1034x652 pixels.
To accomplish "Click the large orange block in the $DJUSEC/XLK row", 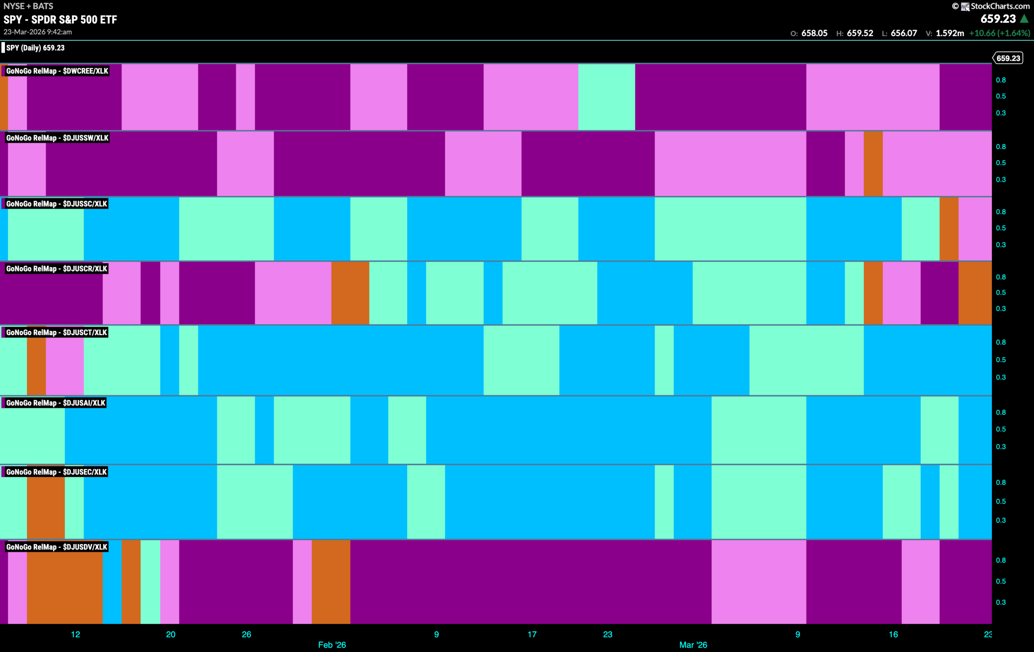I will coord(46,502).
